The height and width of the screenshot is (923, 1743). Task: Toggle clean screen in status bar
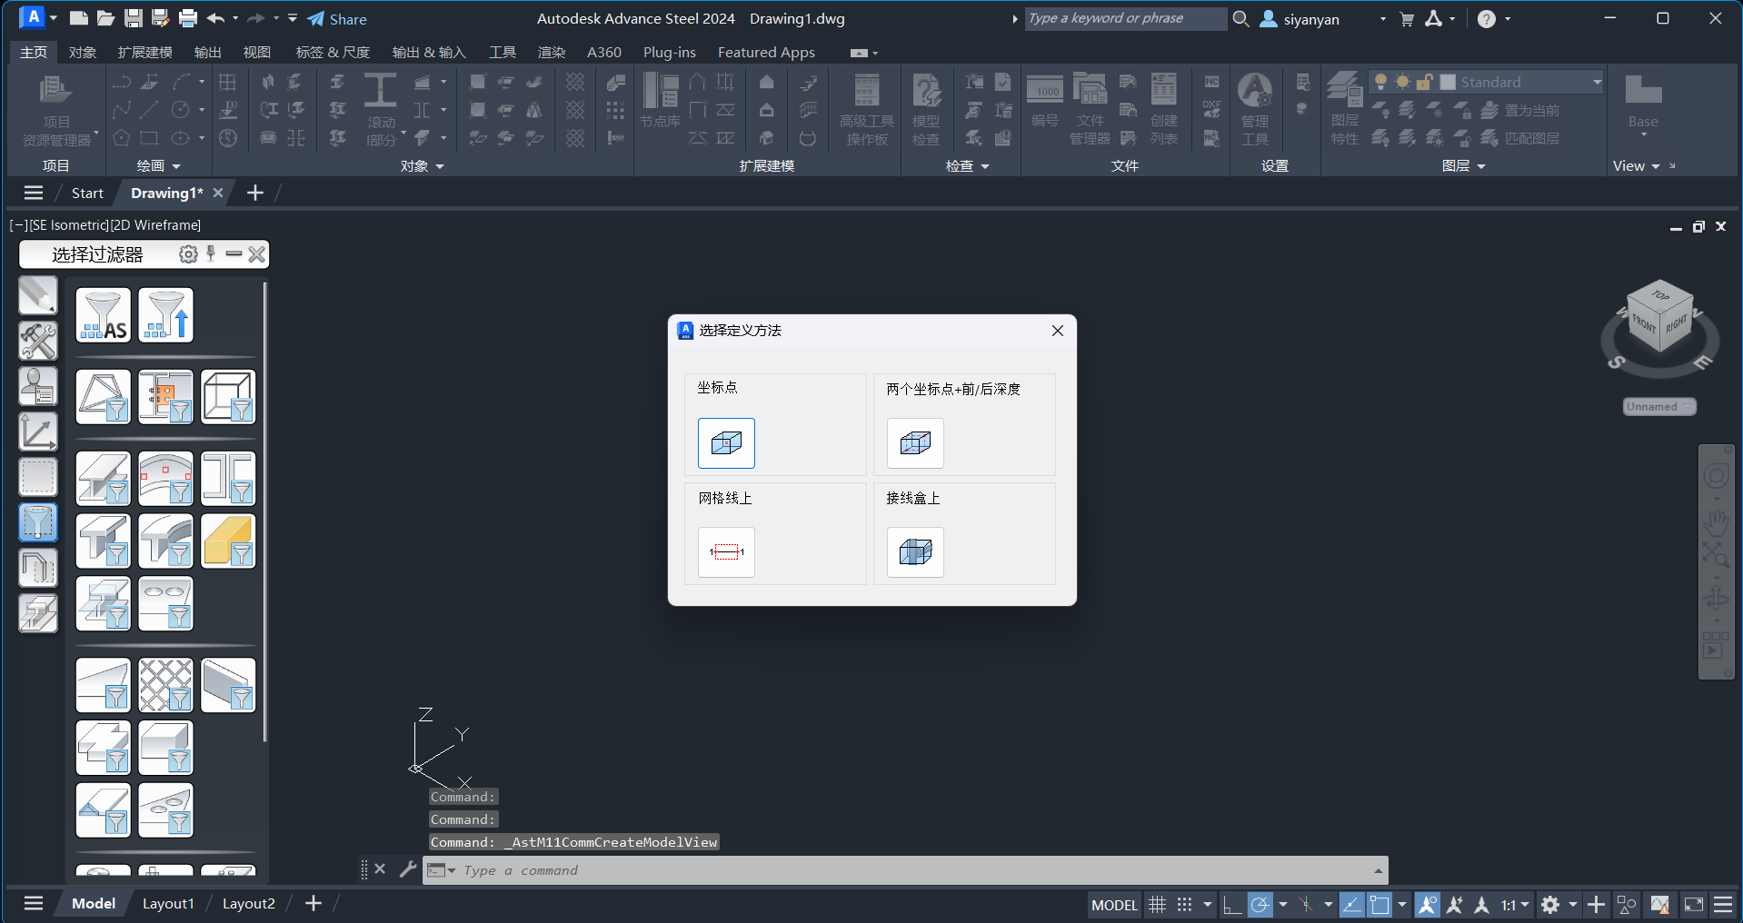click(1694, 905)
